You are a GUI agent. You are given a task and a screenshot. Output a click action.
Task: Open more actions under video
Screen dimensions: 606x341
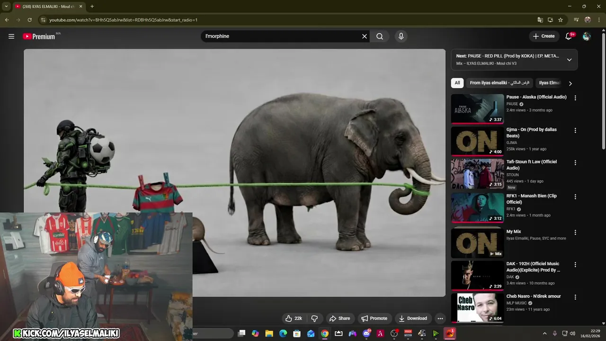coord(440,318)
